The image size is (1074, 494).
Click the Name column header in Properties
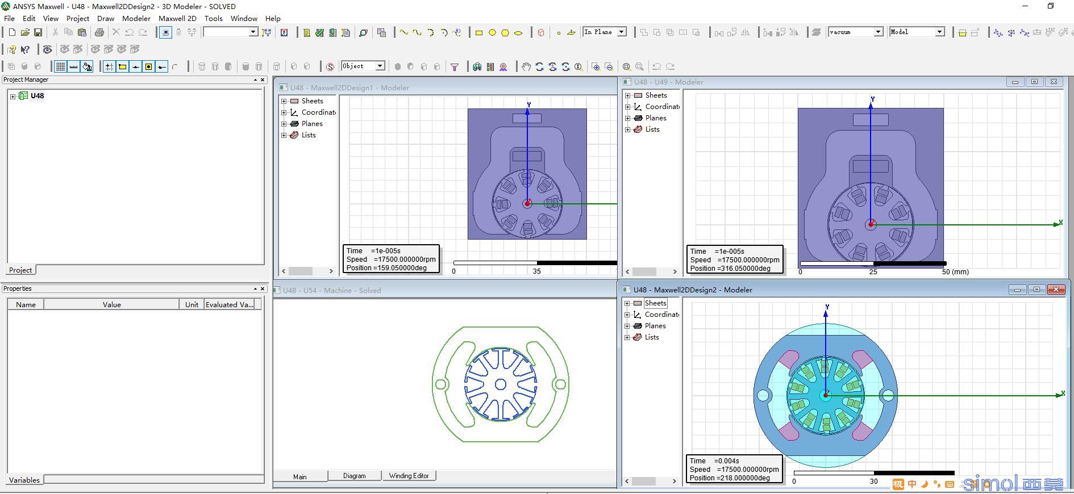(26, 304)
